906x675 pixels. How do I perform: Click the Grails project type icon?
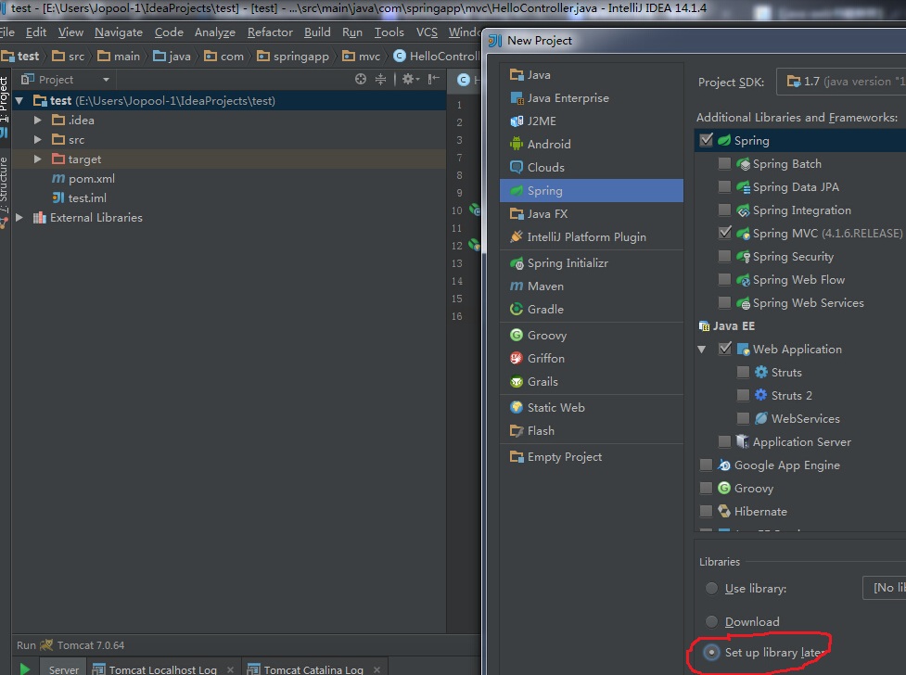click(x=516, y=381)
